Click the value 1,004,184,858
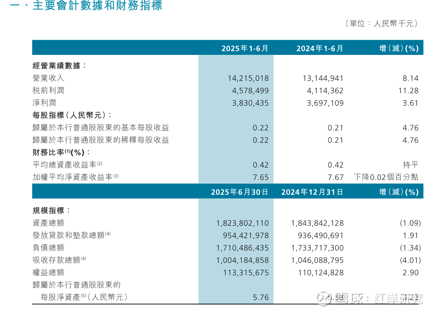The height and width of the screenshot is (312, 436). tap(242, 260)
